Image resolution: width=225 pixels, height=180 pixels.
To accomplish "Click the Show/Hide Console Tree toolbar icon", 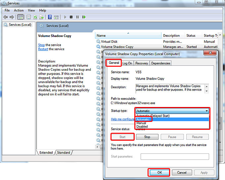I will point(21,17).
